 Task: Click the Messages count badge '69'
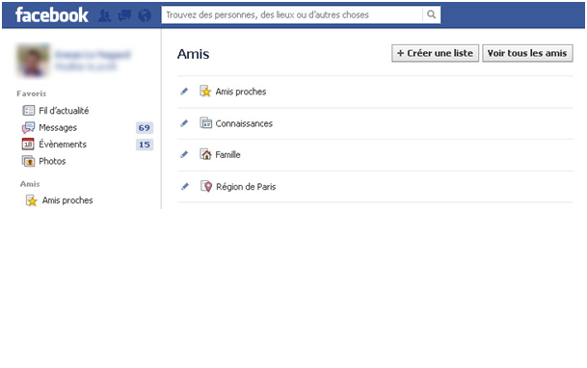(145, 128)
